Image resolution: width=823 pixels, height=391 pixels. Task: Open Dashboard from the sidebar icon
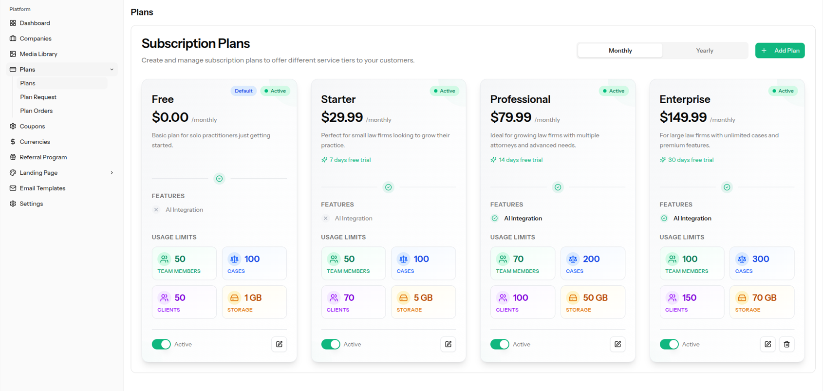click(x=13, y=23)
